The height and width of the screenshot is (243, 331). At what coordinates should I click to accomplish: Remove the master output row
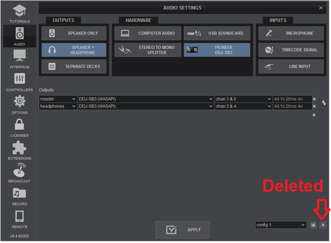(x=314, y=99)
